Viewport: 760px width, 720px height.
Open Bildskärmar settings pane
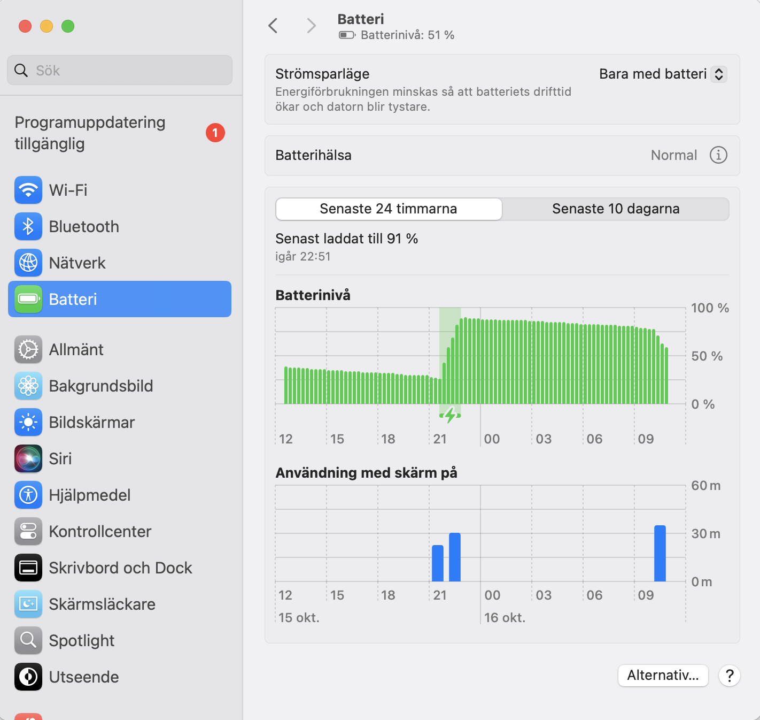(120, 422)
